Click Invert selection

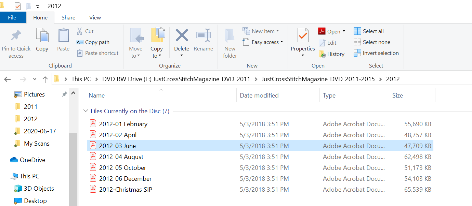point(376,53)
